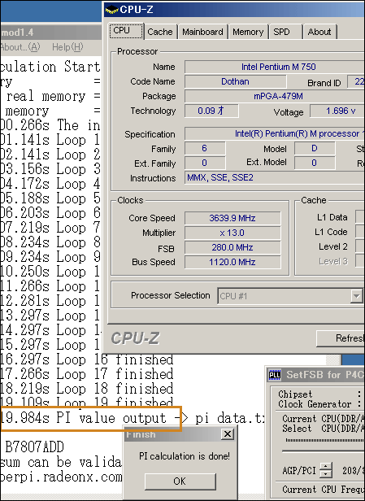This screenshot has width=365, height=501.
Task: Click the Model value D
Action: (315, 148)
